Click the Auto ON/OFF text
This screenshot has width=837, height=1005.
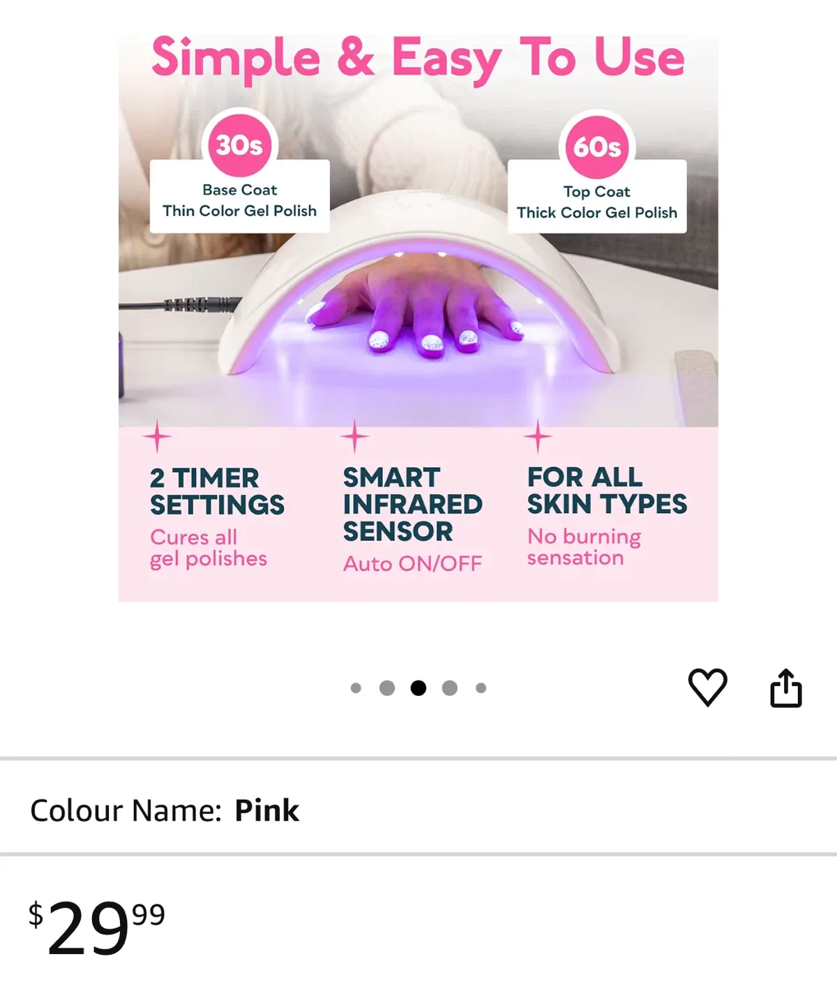(412, 563)
